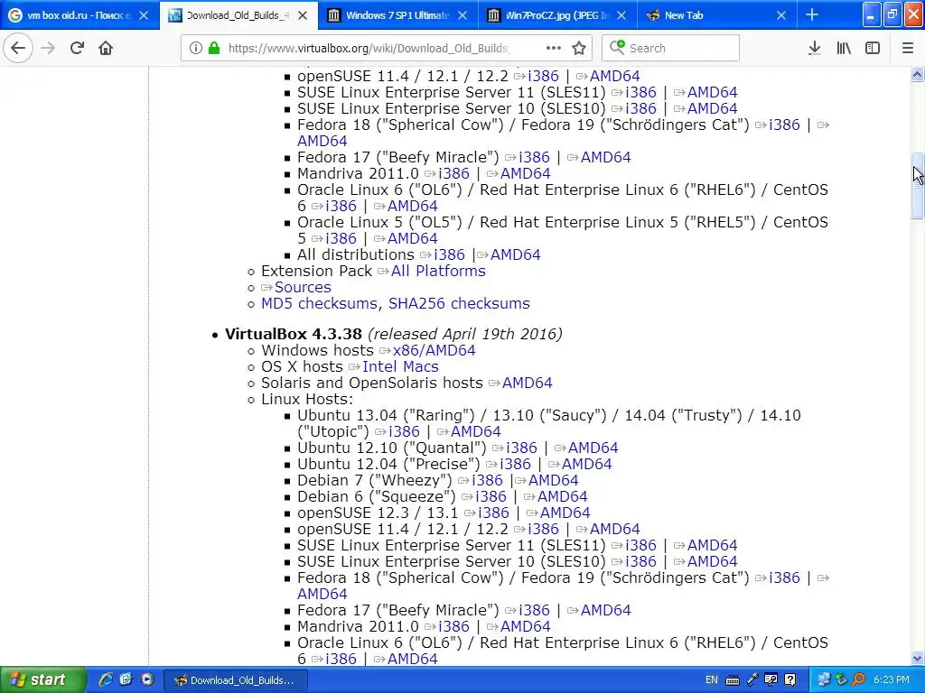Open a new tab with plus button
The image size is (925, 693).
[x=812, y=15]
